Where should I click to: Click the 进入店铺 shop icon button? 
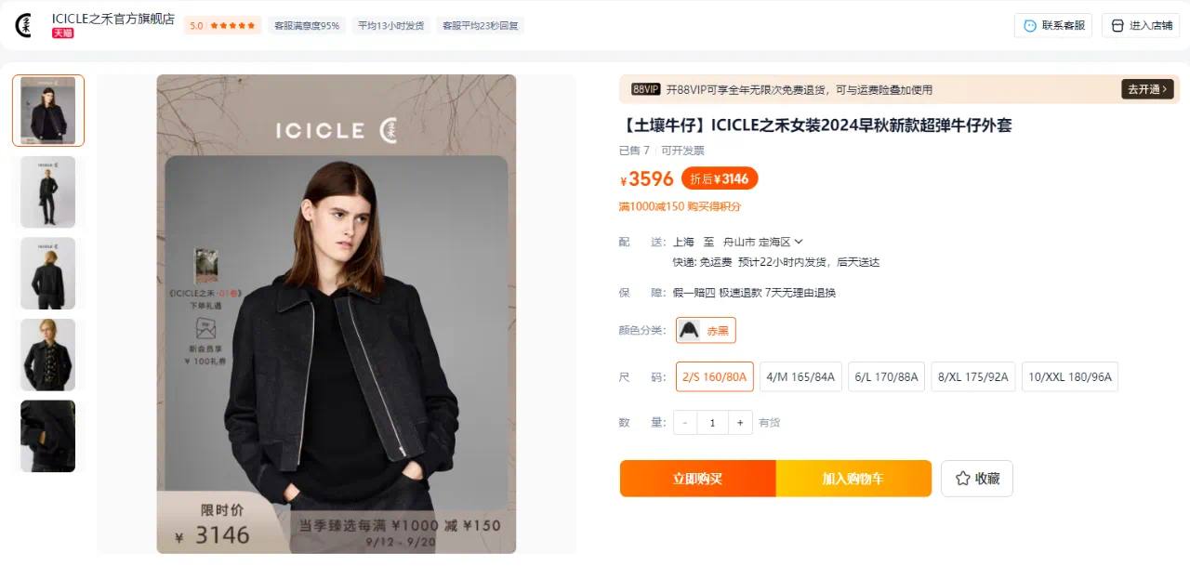click(1141, 25)
